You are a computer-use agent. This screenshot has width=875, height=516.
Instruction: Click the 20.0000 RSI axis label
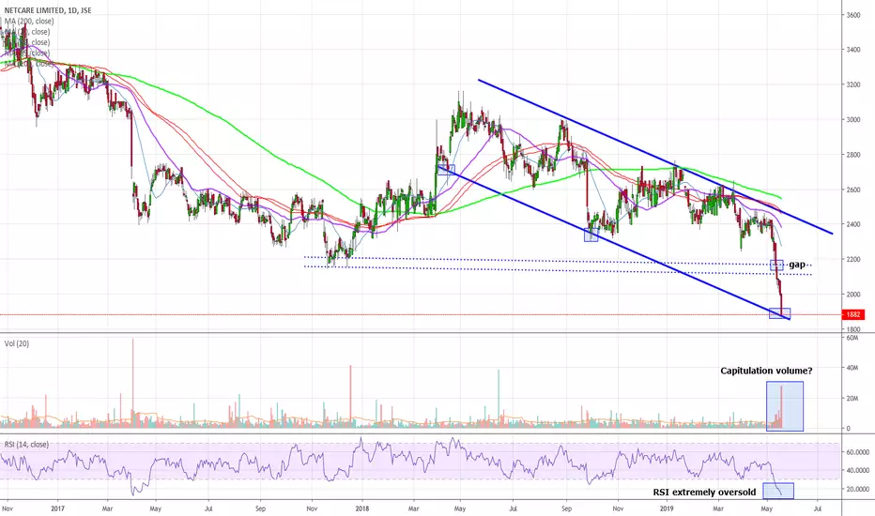pyautogui.click(x=858, y=489)
